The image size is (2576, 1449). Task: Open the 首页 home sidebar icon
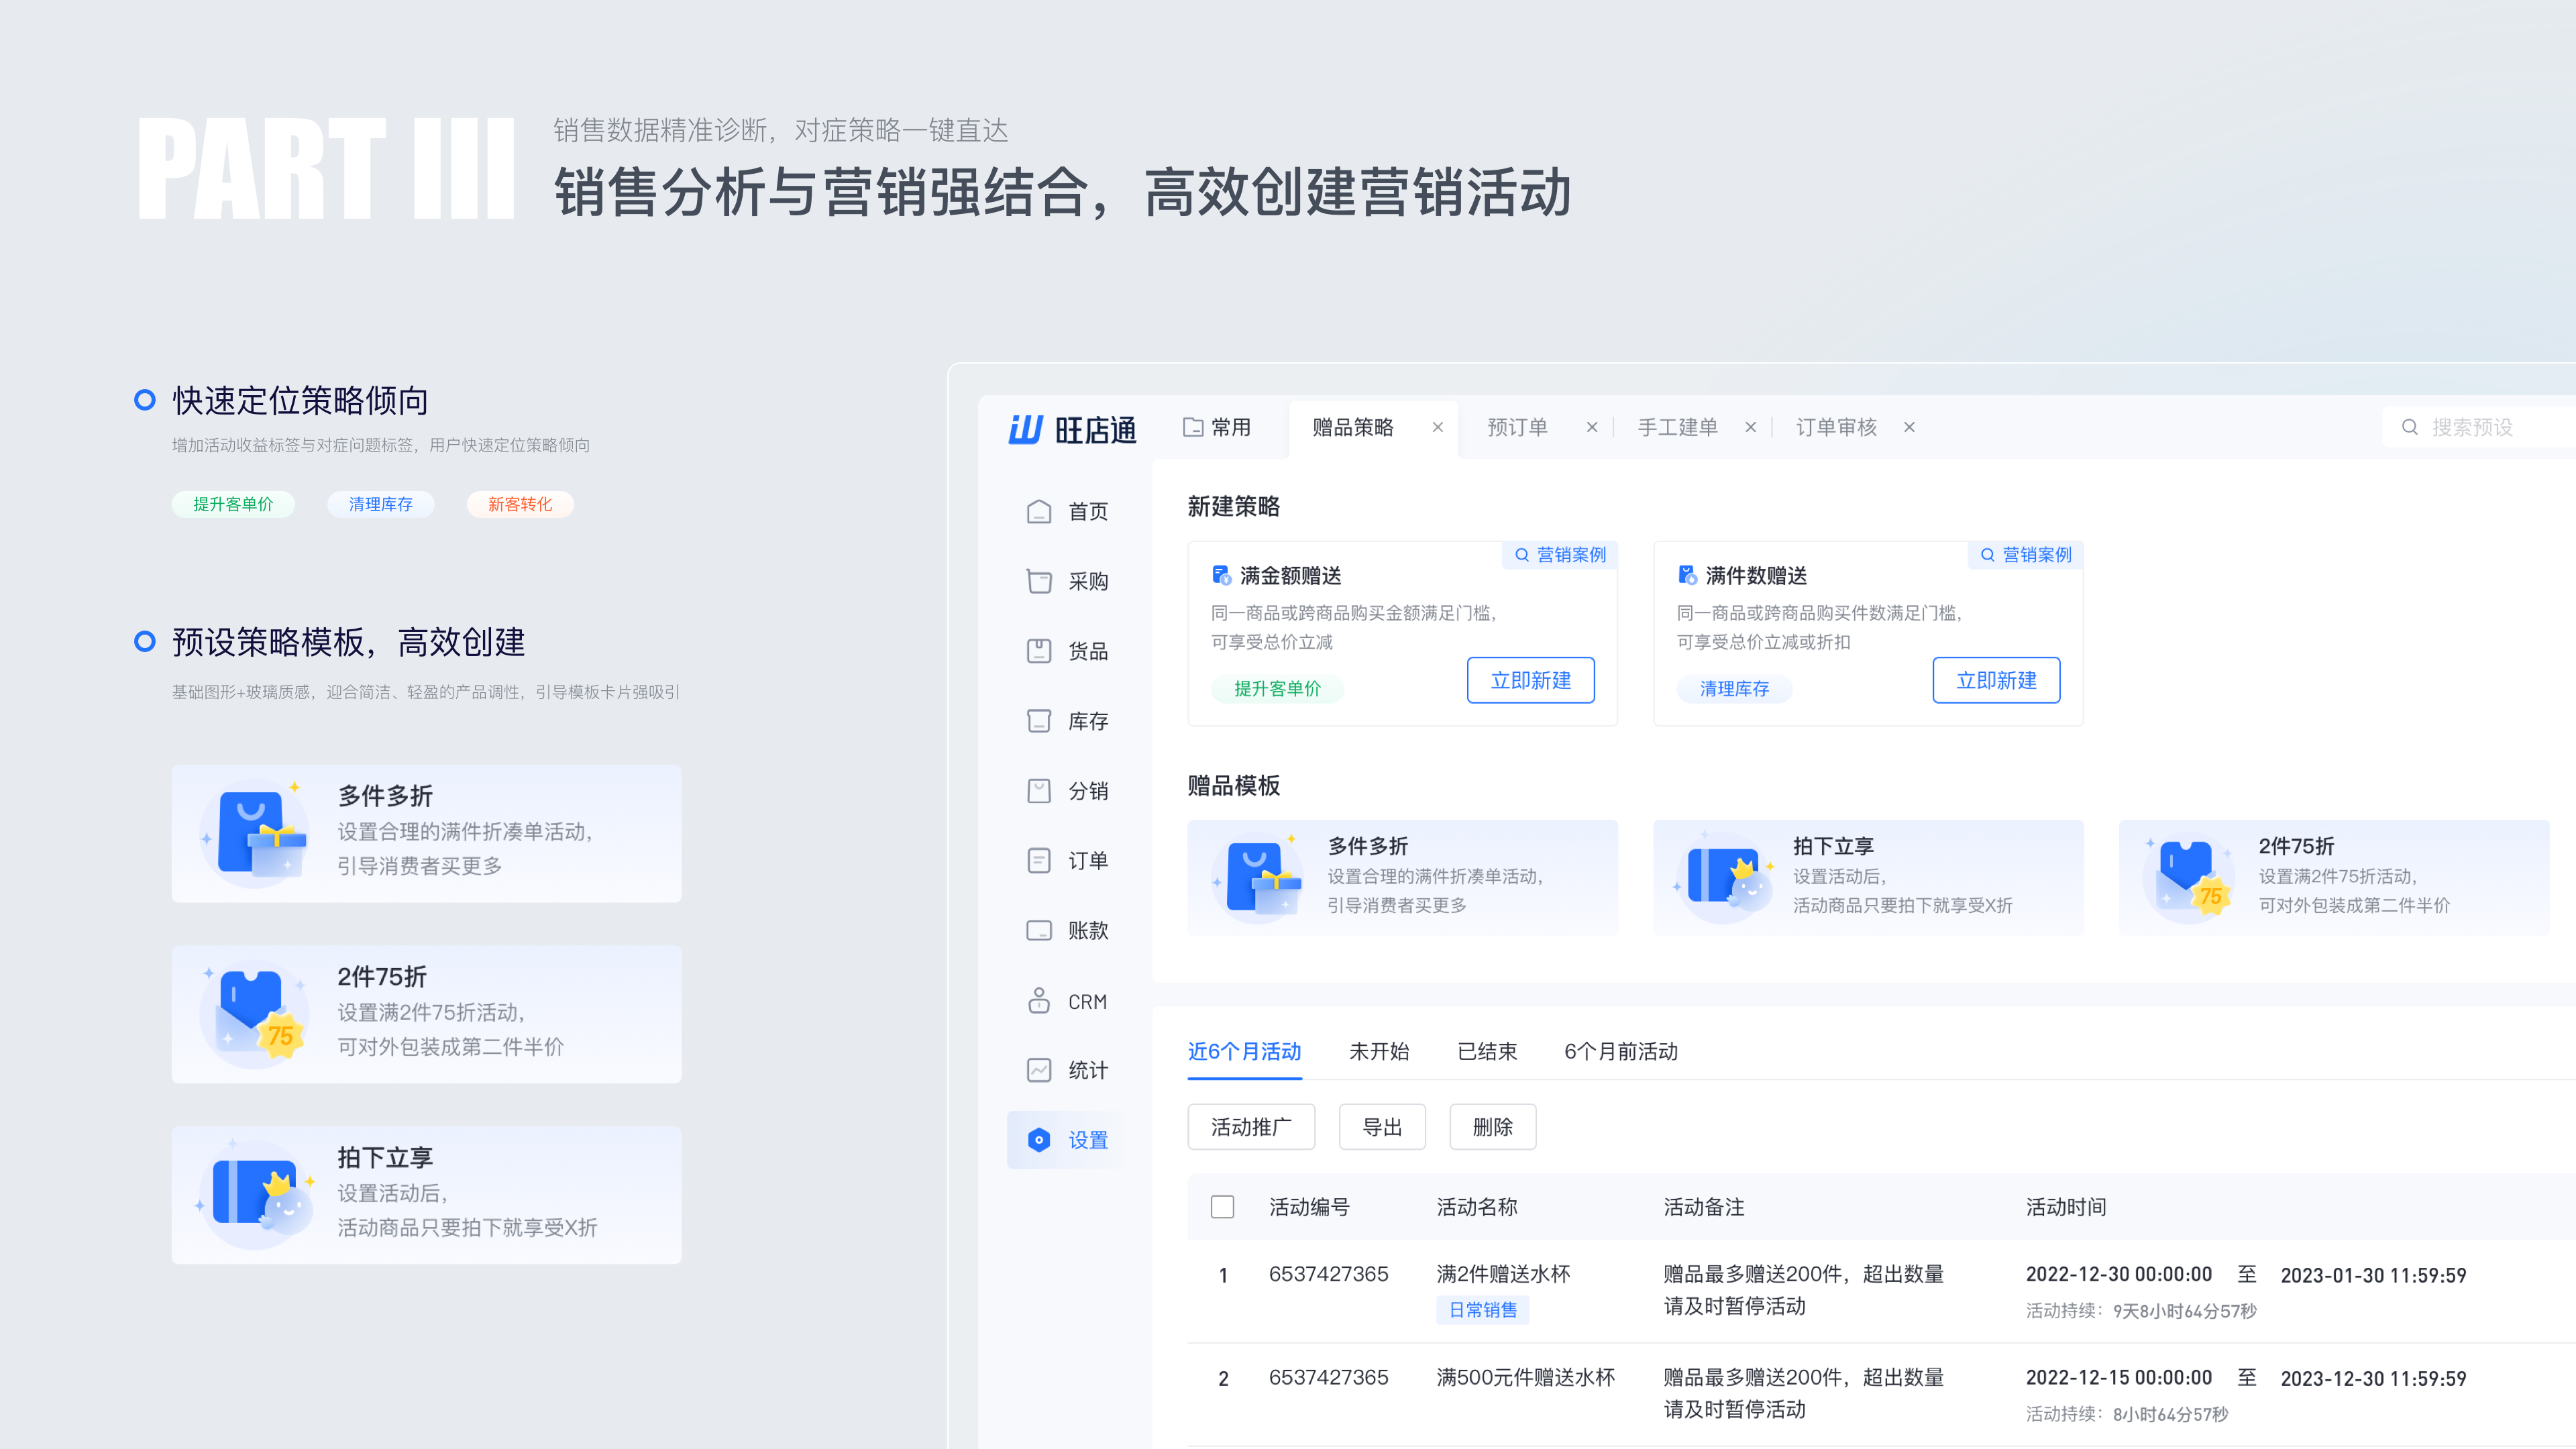tap(1039, 512)
